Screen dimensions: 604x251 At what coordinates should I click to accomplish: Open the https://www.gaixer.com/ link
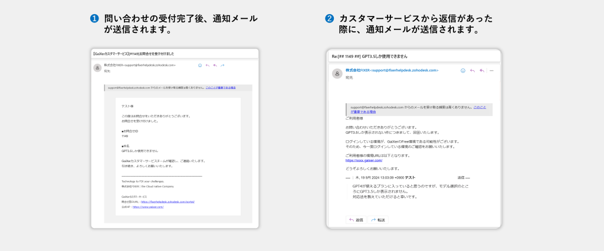(147, 207)
